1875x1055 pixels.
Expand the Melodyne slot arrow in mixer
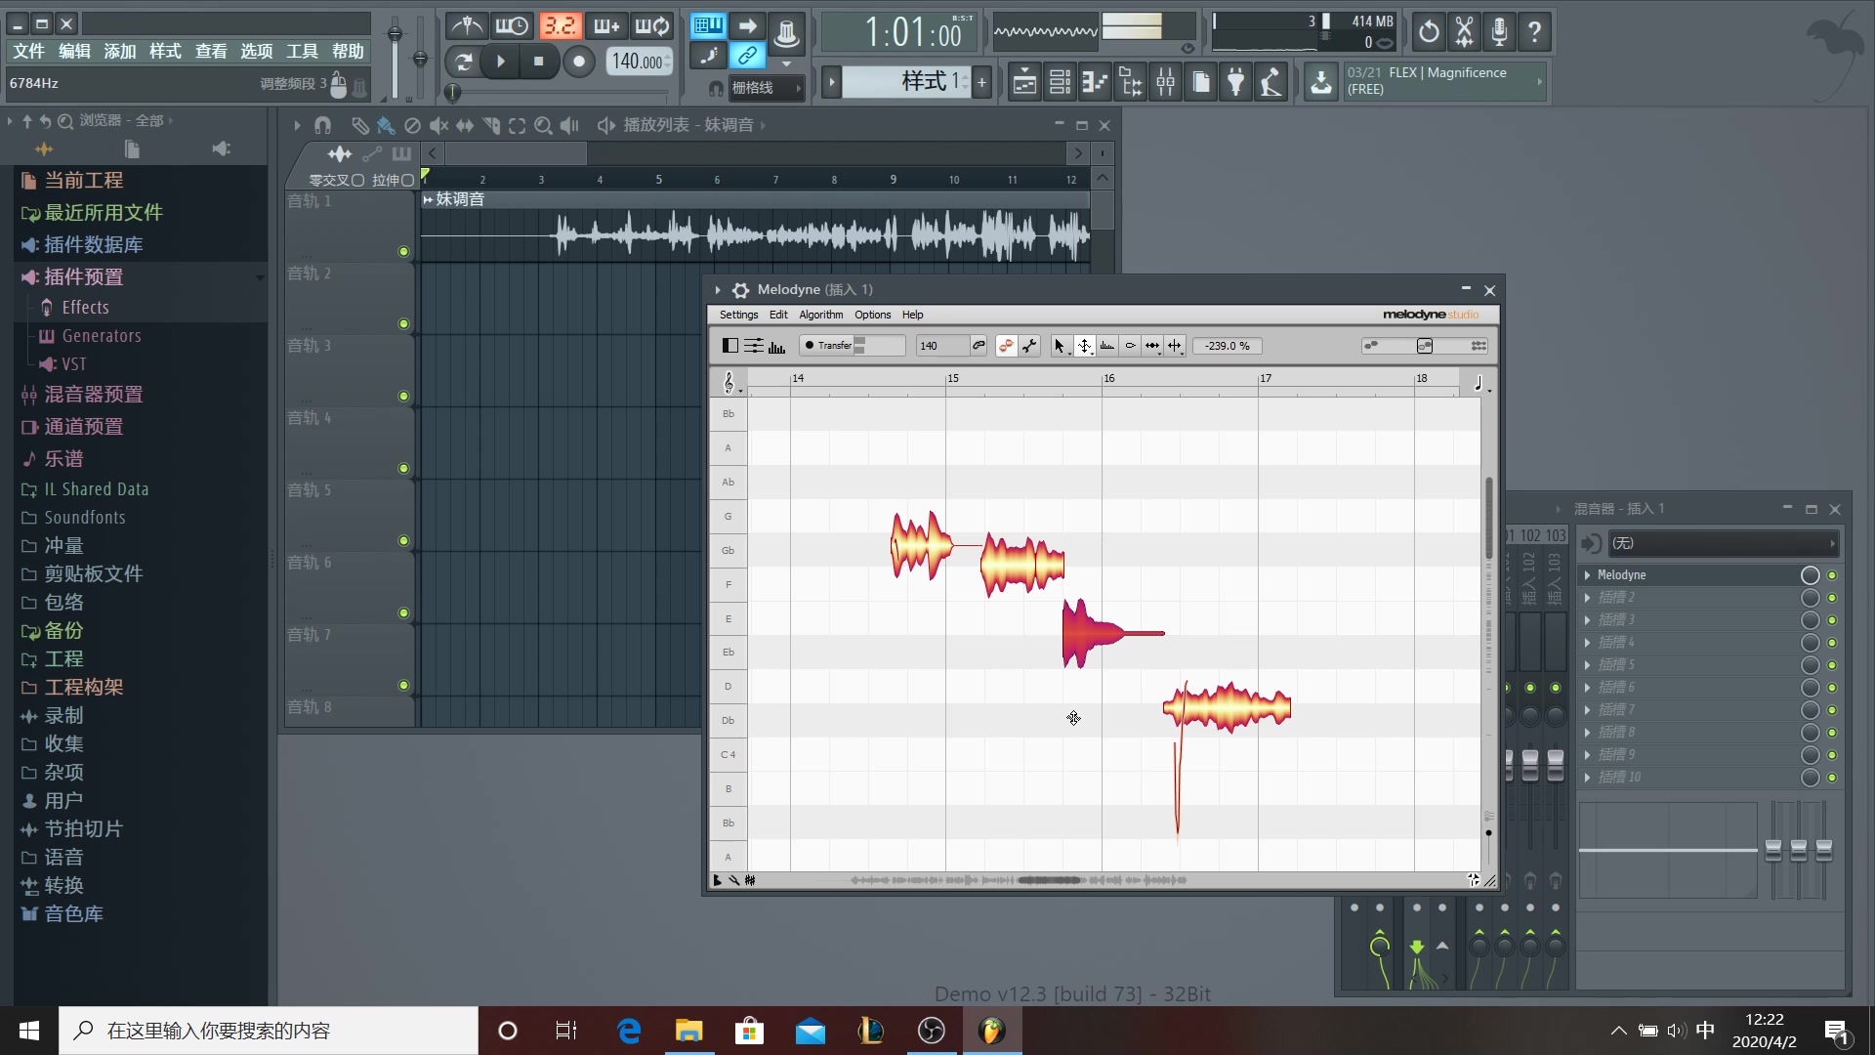pyautogui.click(x=1588, y=575)
